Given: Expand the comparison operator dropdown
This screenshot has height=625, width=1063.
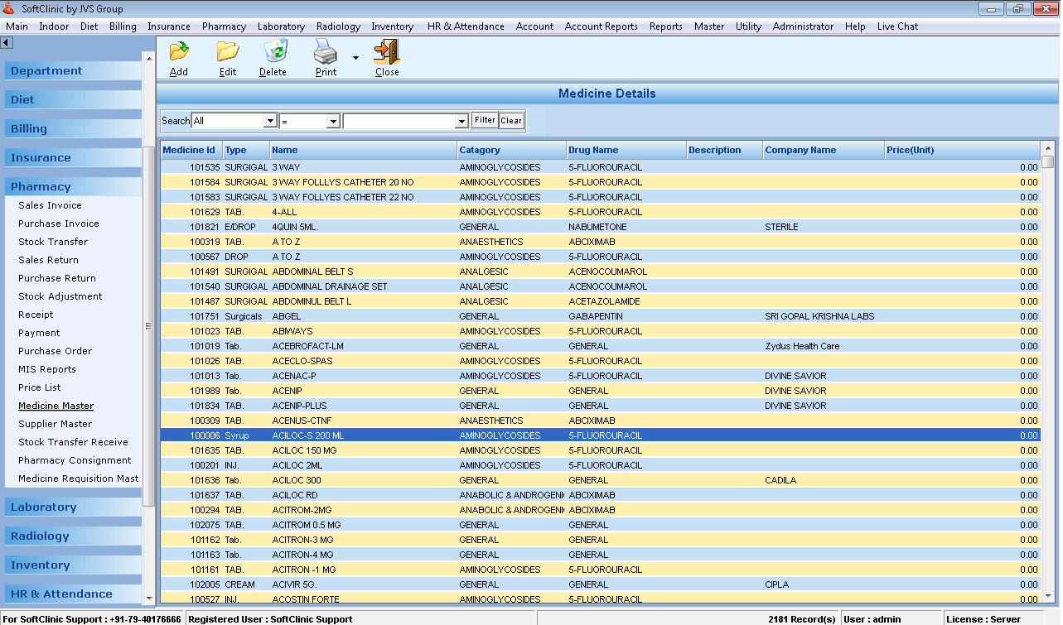Looking at the screenshot, I should [335, 120].
